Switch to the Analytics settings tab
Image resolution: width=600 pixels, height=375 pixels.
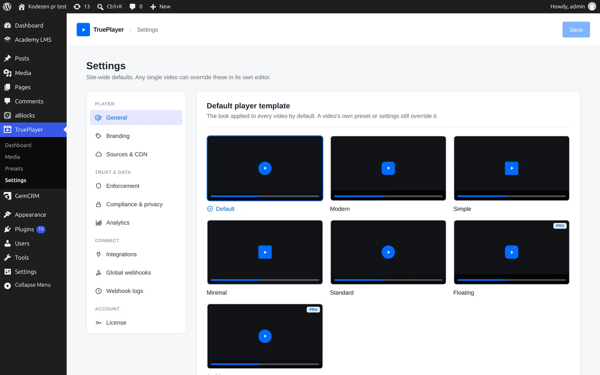[x=136, y=223]
